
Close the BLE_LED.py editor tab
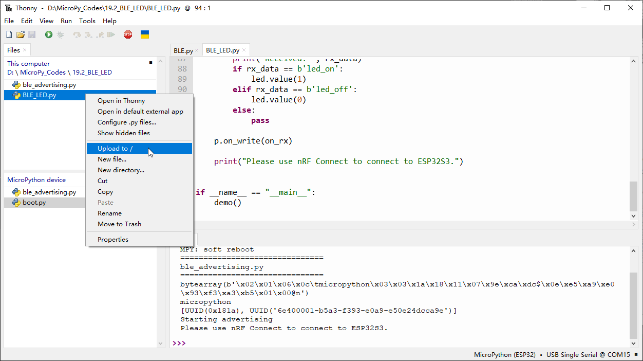pos(244,50)
